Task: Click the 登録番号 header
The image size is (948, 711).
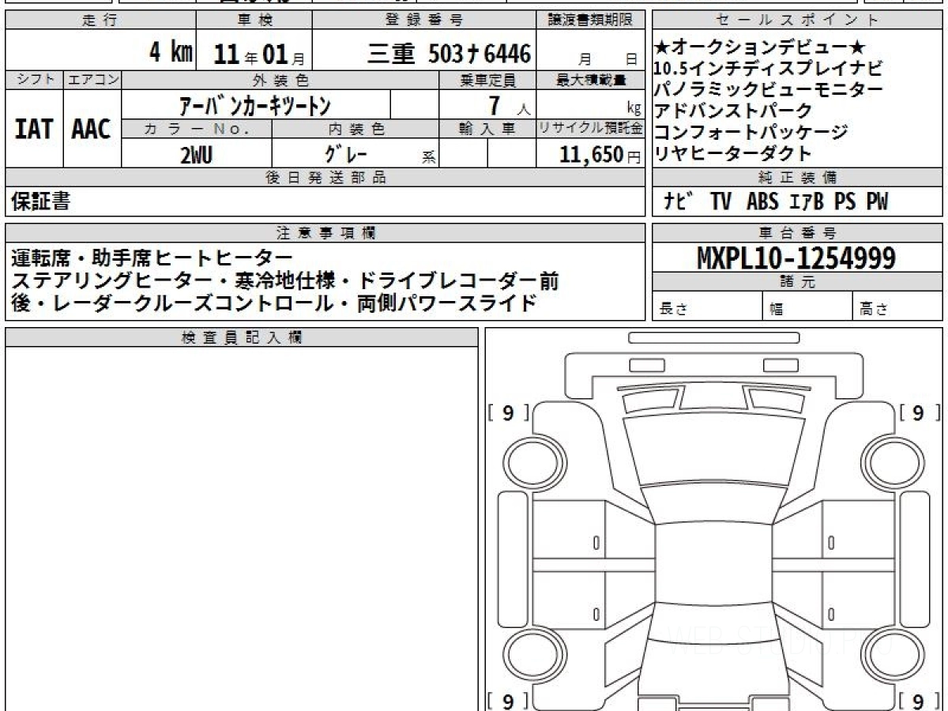Action: [424, 21]
